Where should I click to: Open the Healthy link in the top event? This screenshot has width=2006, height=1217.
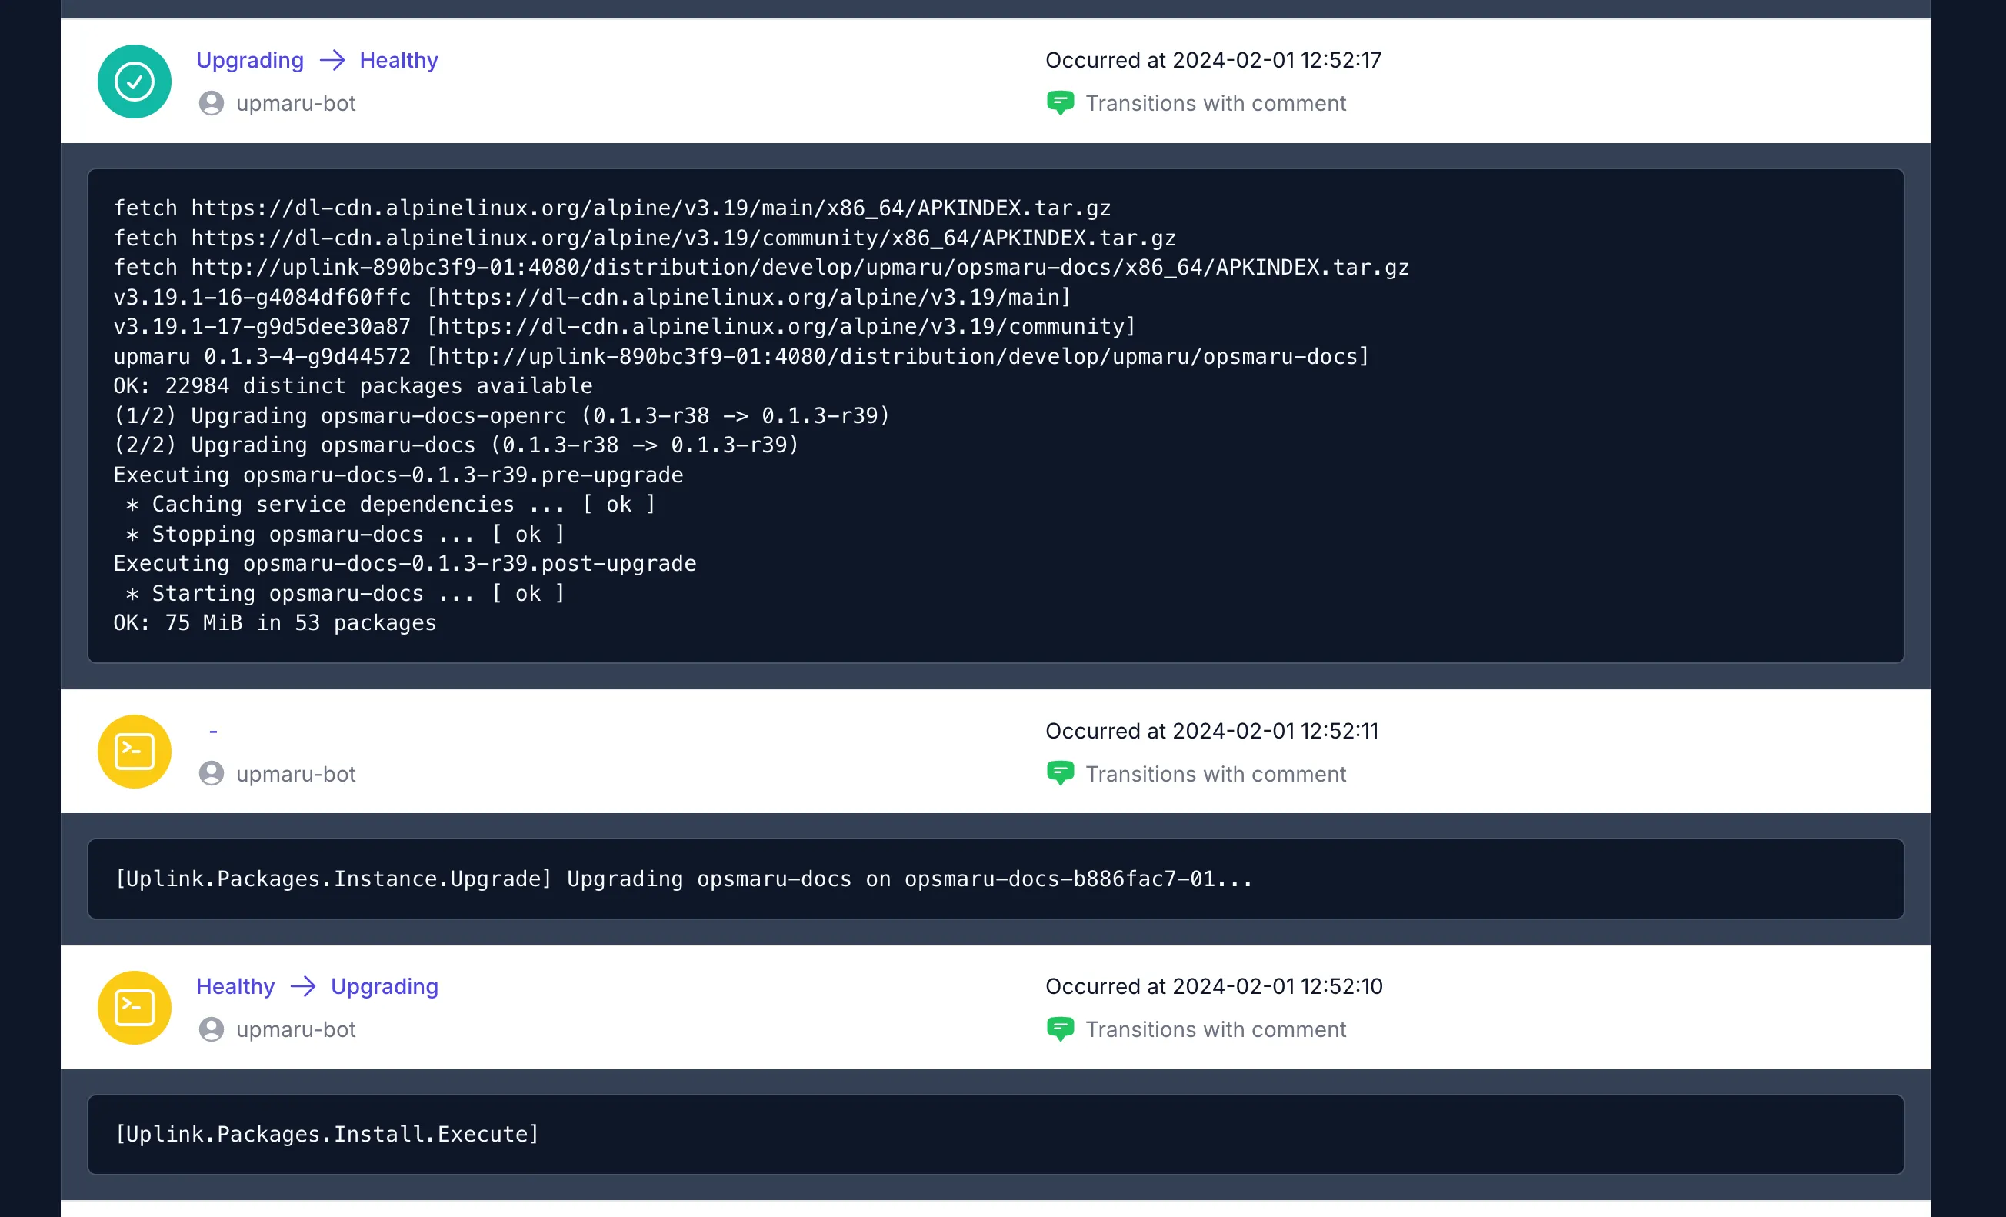point(399,60)
